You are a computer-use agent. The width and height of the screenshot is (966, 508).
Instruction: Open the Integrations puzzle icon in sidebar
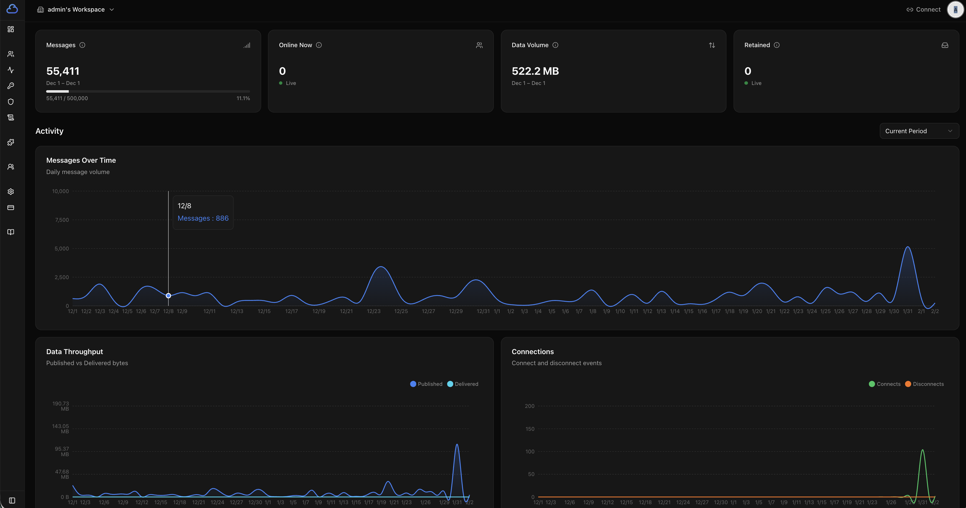click(x=10, y=142)
